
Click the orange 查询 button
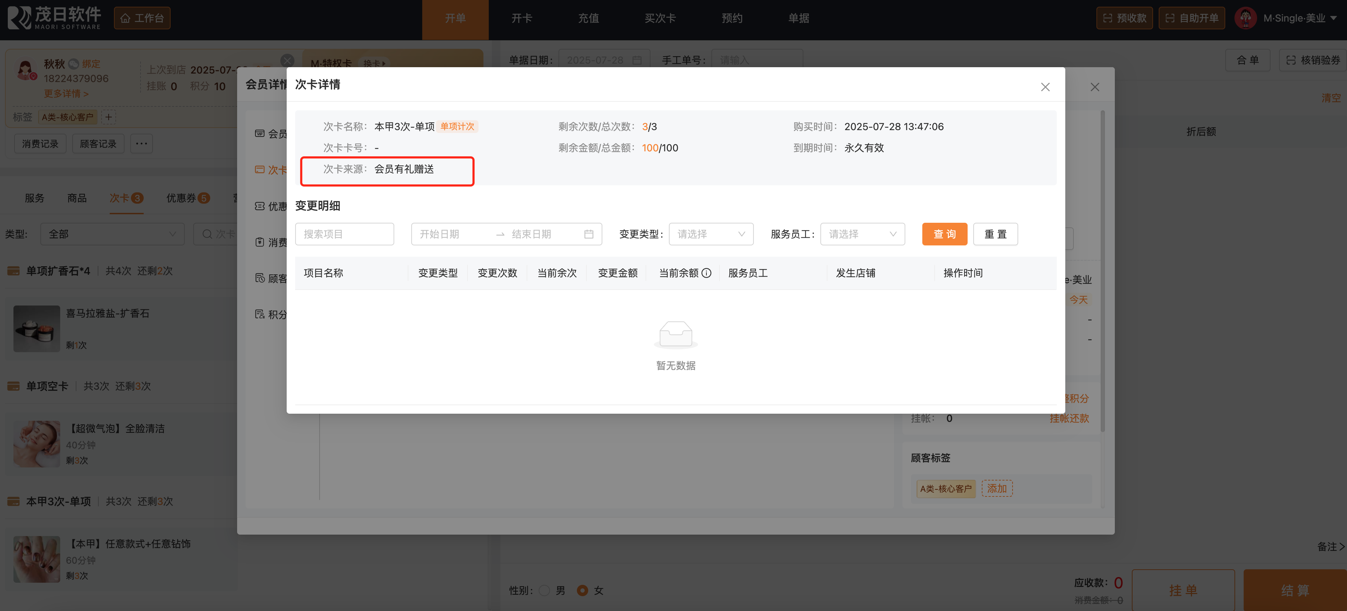(x=944, y=234)
